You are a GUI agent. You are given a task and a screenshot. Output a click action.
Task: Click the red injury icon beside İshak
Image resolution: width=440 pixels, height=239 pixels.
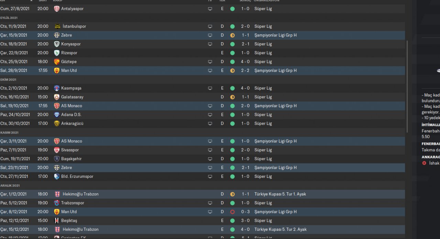424,163
